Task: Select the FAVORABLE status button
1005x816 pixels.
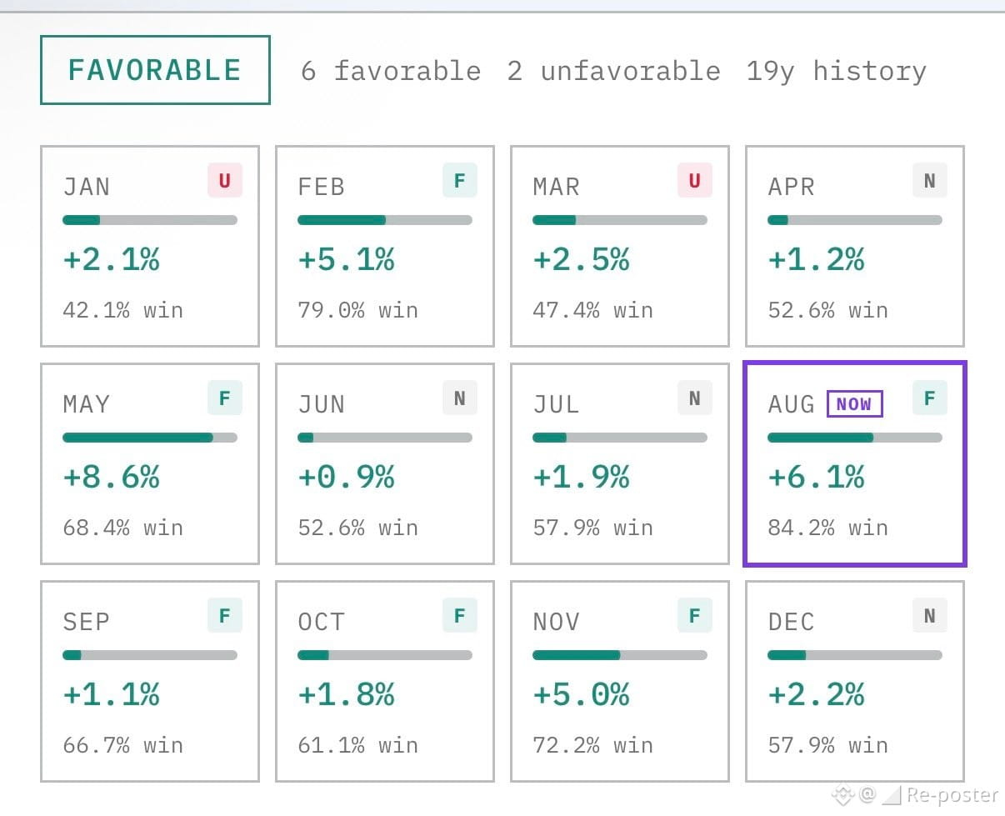Action: [x=155, y=70]
